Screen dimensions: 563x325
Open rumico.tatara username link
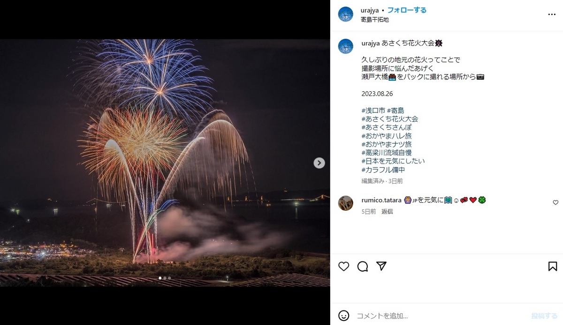coord(381,200)
